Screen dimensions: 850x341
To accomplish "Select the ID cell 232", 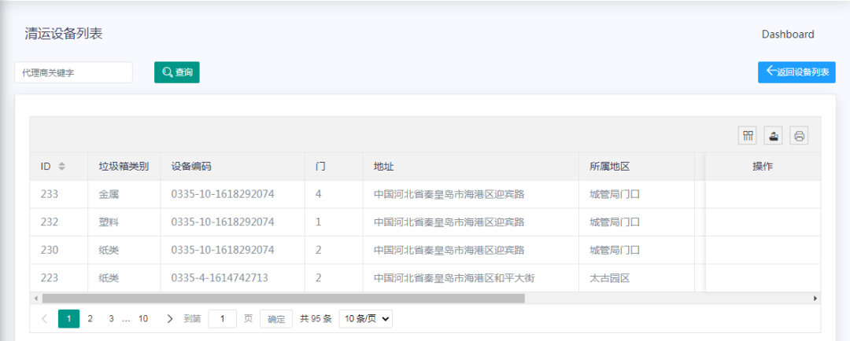I will click(x=58, y=222).
